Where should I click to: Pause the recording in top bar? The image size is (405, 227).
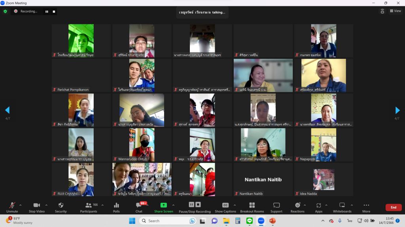(47, 11)
